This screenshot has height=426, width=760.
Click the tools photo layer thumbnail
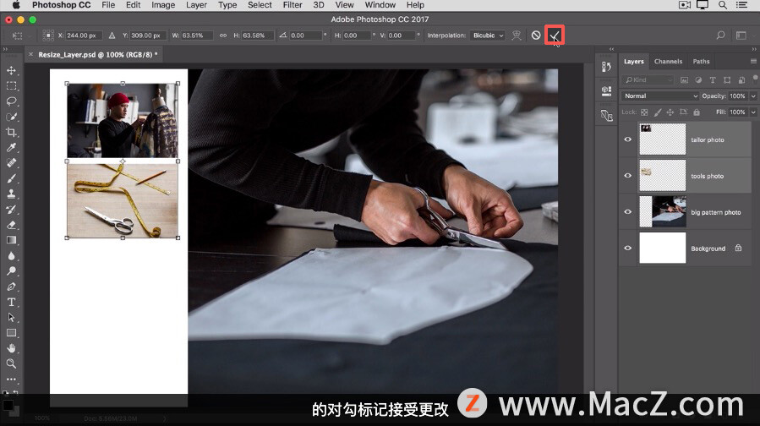click(x=662, y=176)
